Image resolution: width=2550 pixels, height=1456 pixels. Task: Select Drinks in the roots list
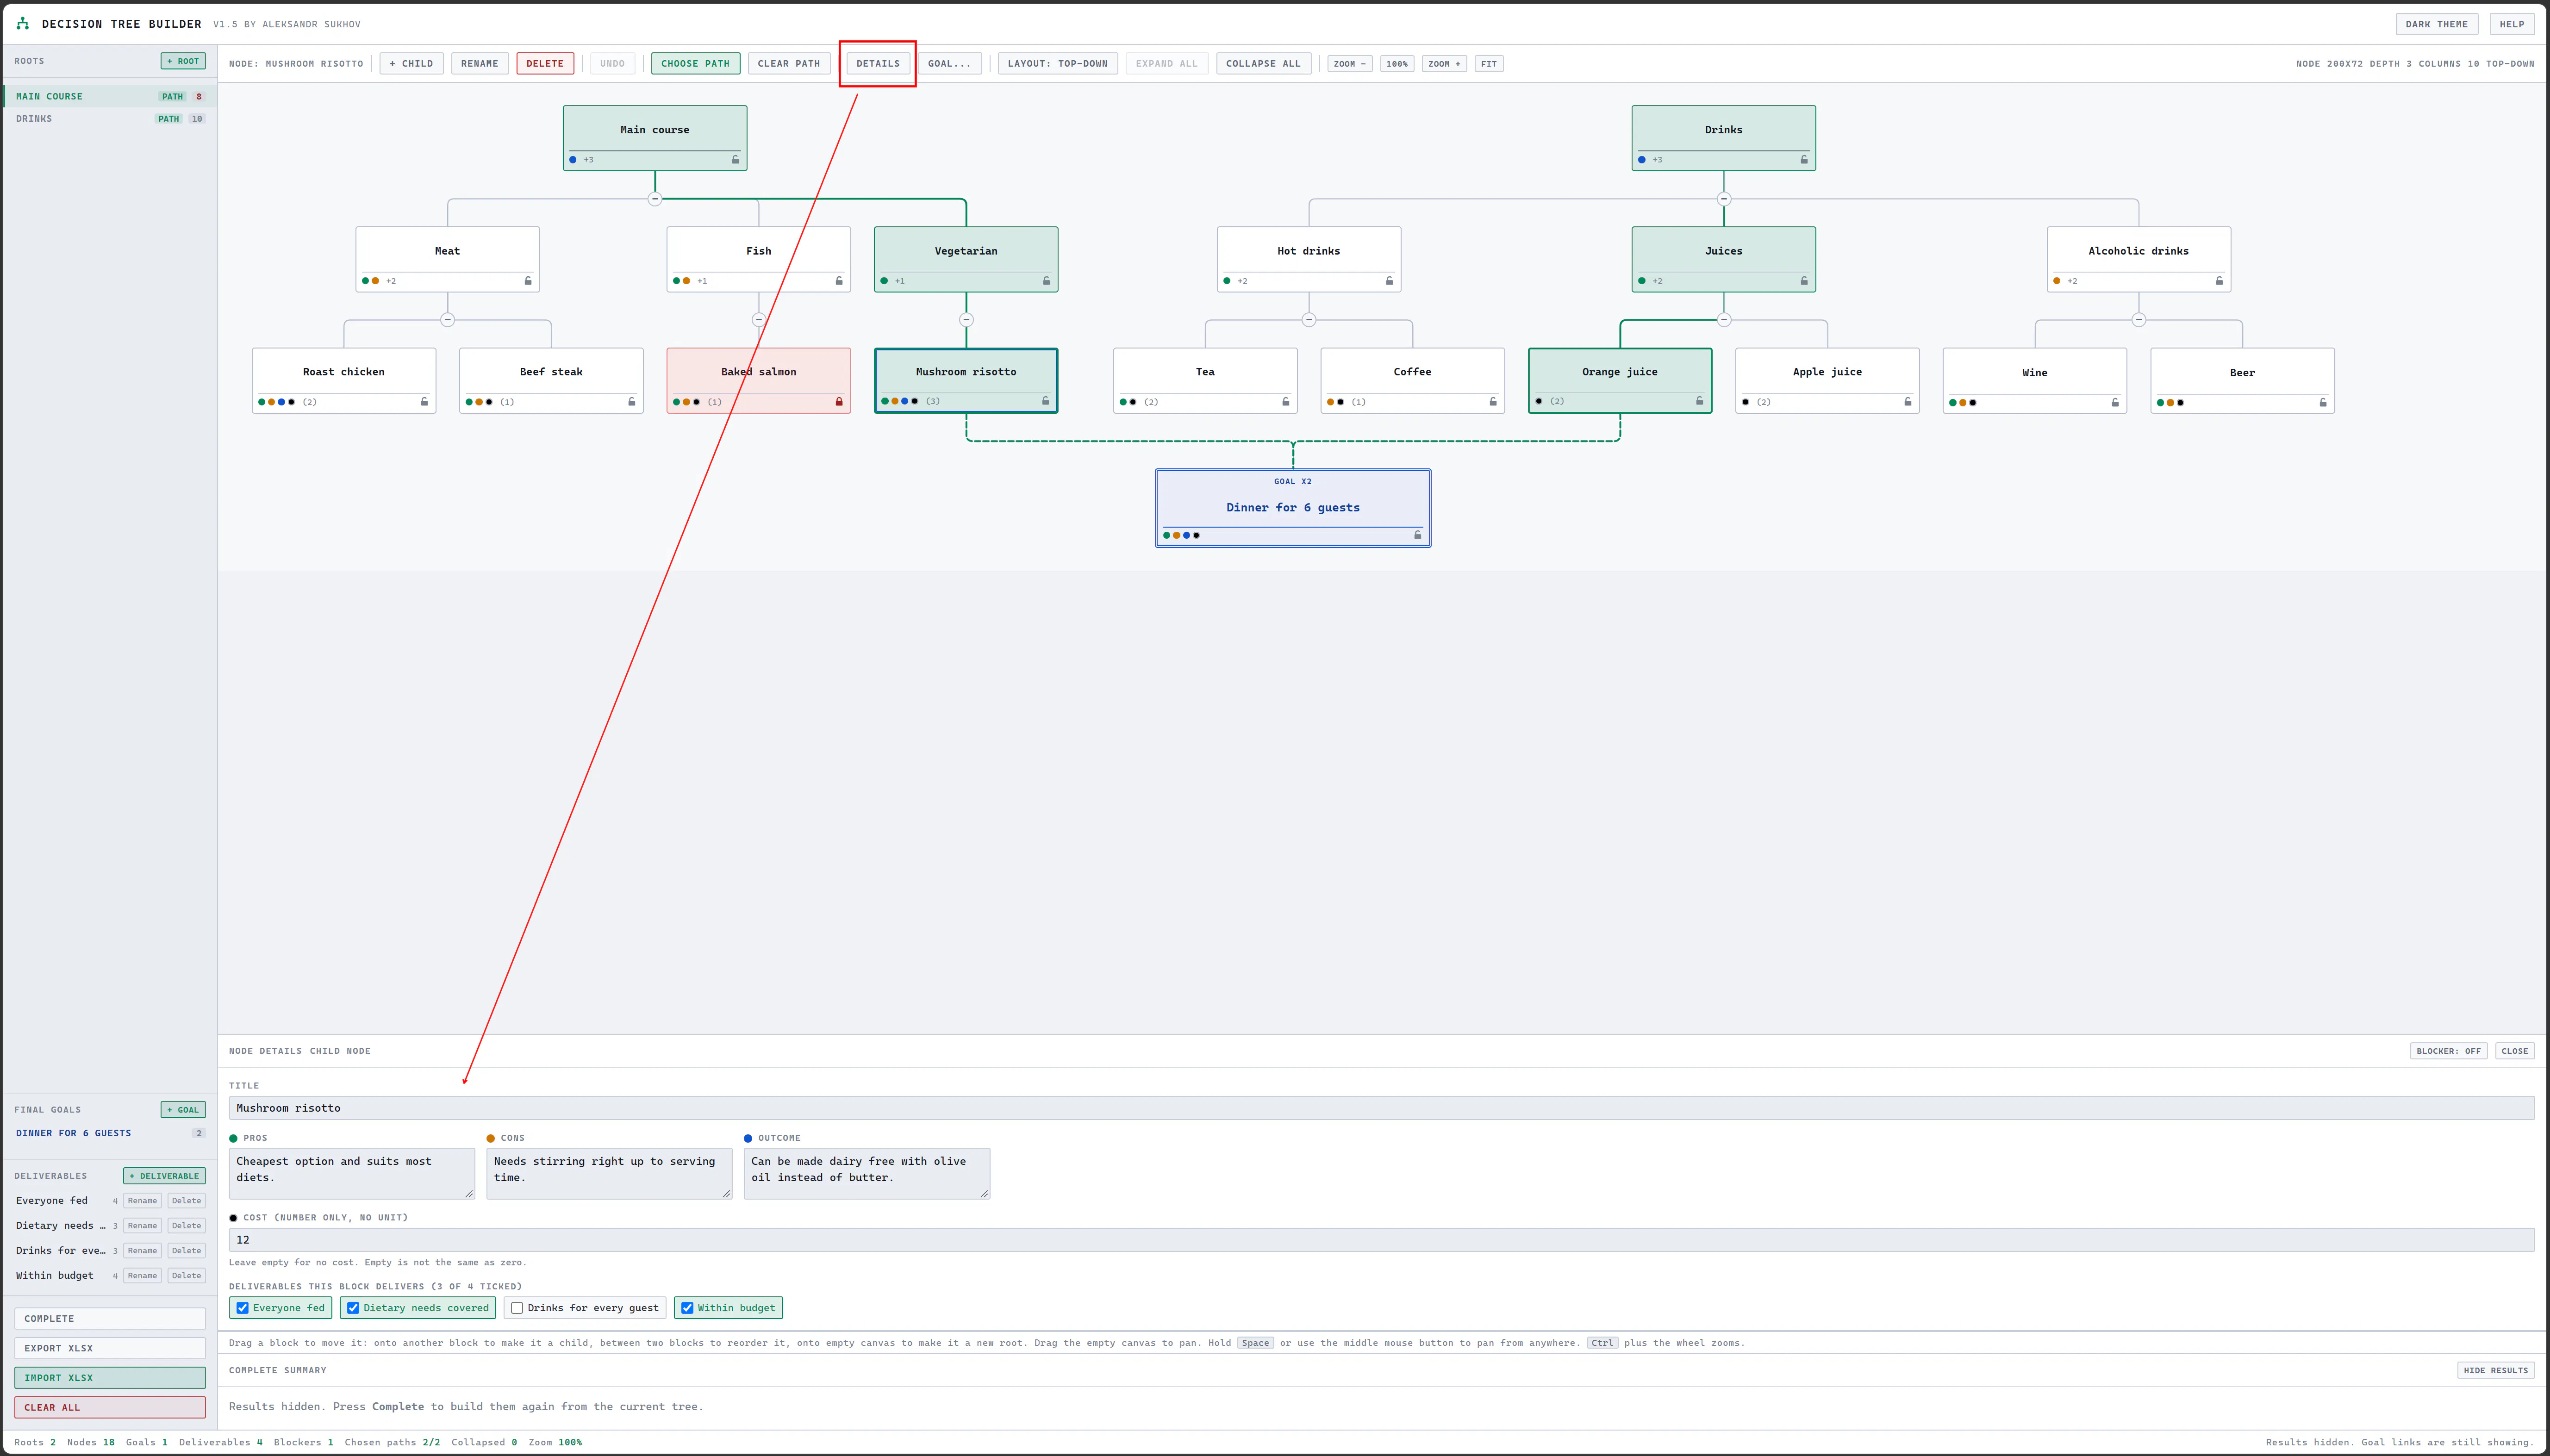110,119
